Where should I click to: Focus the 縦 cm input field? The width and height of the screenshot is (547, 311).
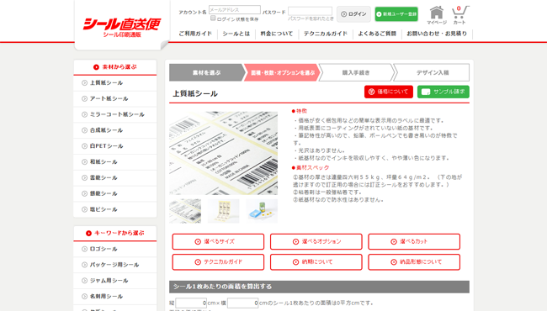coord(191,303)
